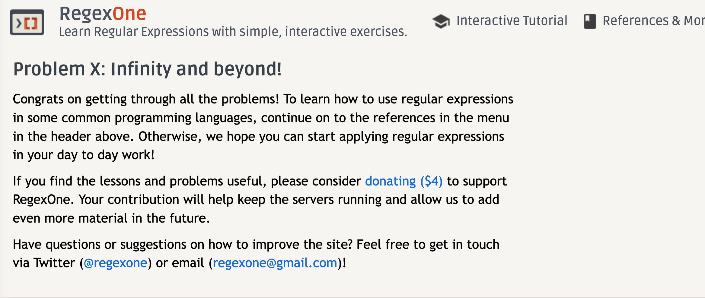Click the "even more material in the future" line

111,218
